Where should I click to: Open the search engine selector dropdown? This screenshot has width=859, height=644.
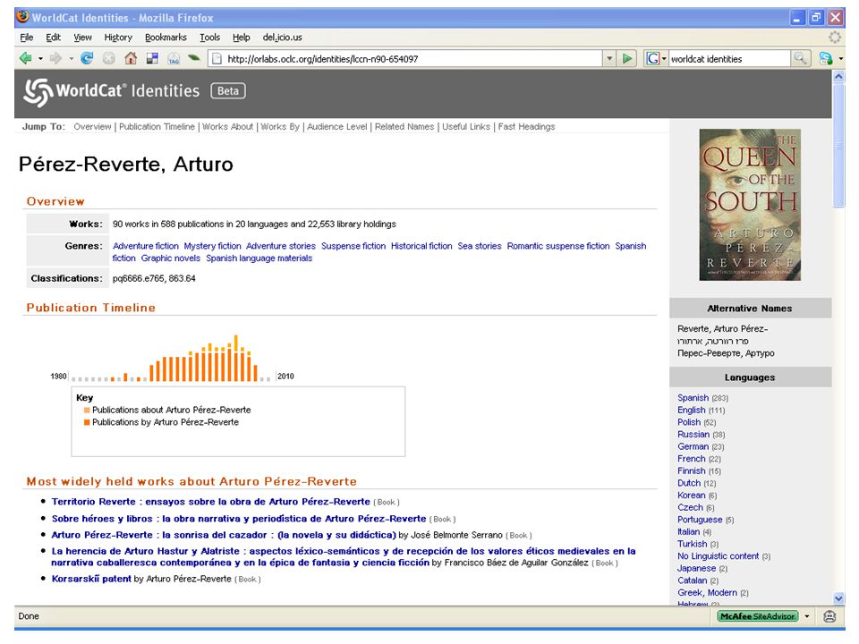pyautogui.click(x=664, y=59)
